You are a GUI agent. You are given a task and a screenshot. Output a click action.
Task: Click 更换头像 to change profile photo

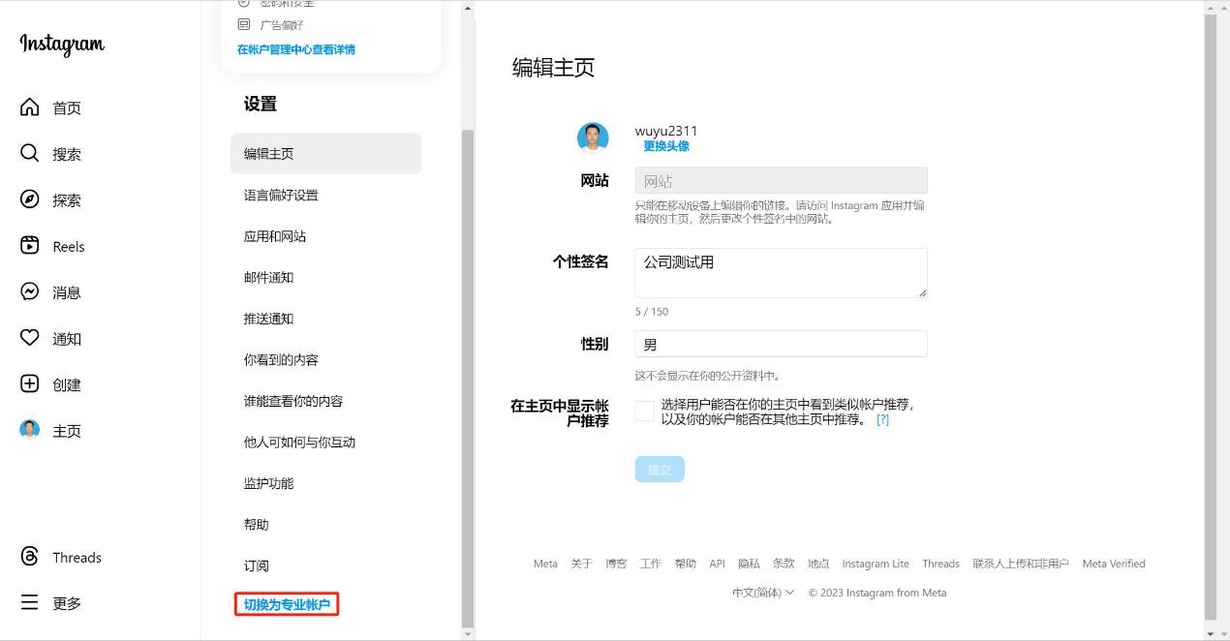coord(666,146)
